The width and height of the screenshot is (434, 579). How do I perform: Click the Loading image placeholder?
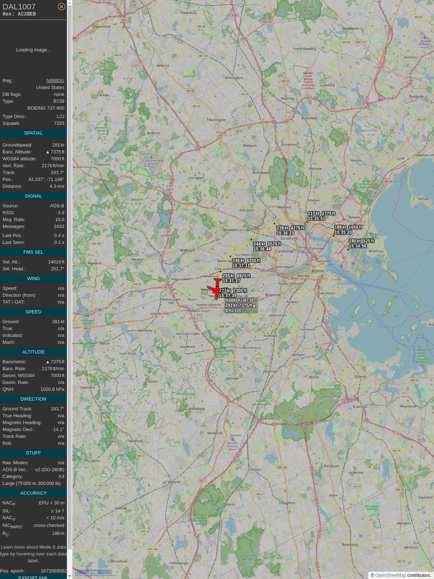tap(33, 50)
